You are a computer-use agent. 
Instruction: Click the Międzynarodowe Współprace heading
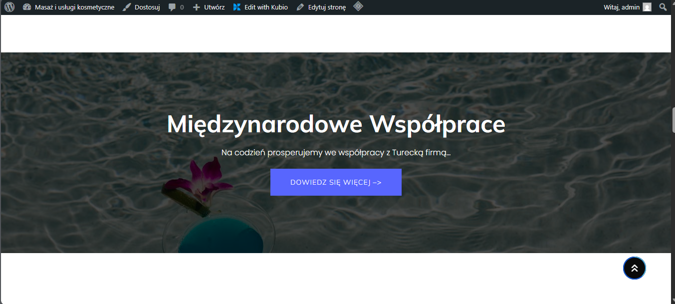336,124
